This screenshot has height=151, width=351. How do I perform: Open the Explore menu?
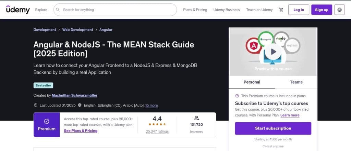tap(41, 10)
